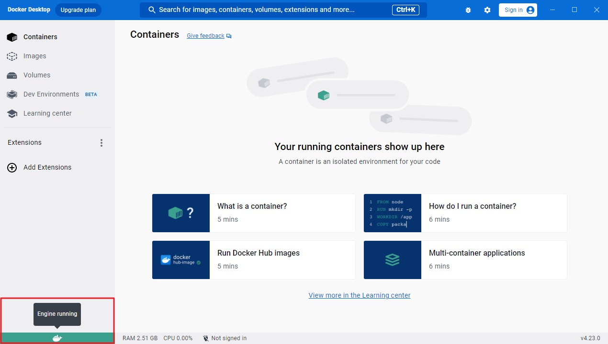Open the Volumes sidebar section

(x=57, y=75)
